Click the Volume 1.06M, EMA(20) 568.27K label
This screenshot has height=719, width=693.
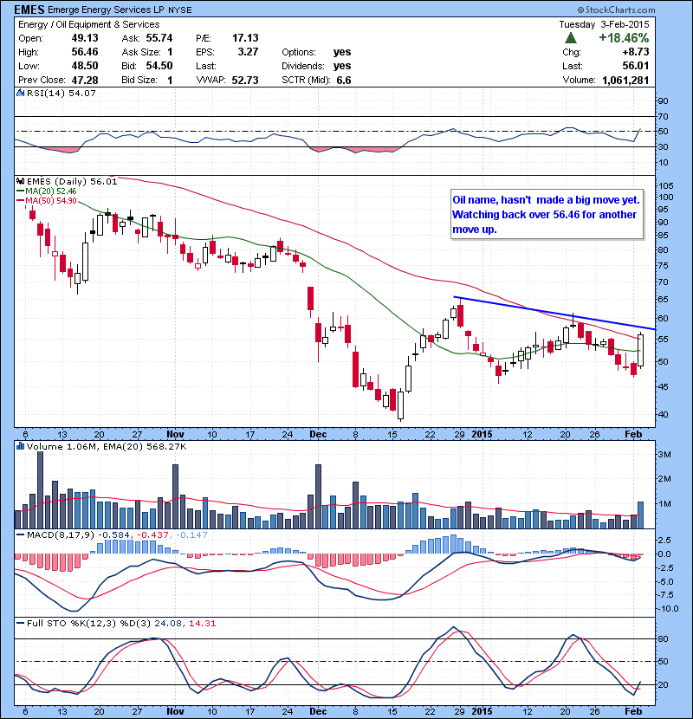click(107, 446)
